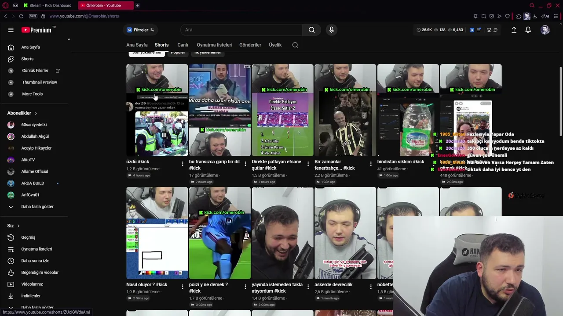The image size is (563, 316).
Task: Open the easy setup sliders icon
Action: pos(556,16)
